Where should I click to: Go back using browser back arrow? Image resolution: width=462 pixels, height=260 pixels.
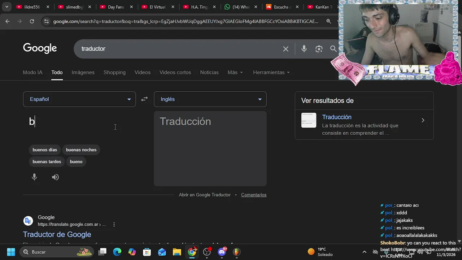tap(8, 21)
